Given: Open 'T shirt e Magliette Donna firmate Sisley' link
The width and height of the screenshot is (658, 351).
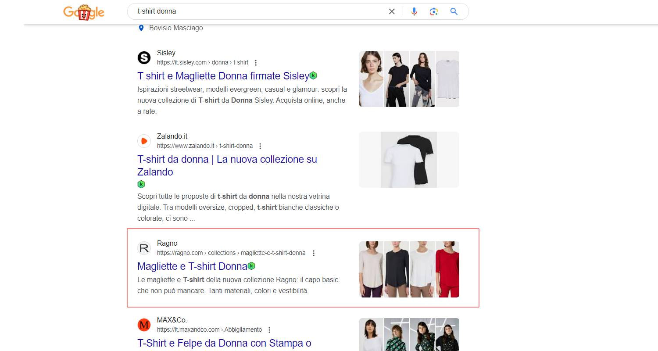Looking at the screenshot, I should tap(223, 76).
